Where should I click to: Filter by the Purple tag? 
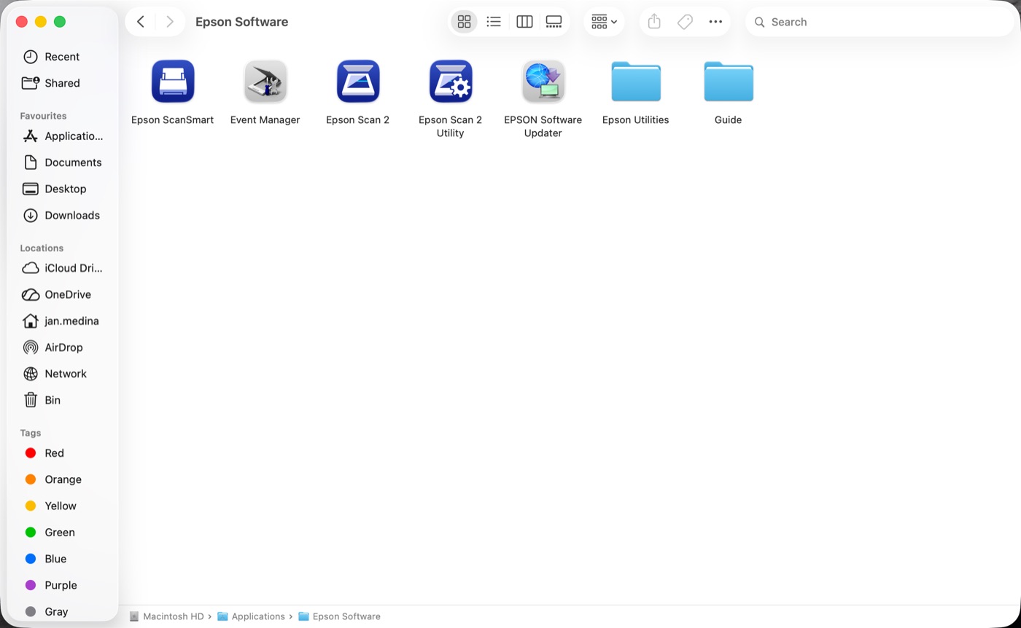(x=63, y=585)
